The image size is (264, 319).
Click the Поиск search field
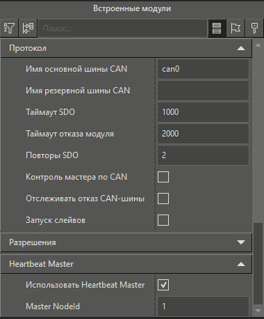pyautogui.click(x=122, y=29)
